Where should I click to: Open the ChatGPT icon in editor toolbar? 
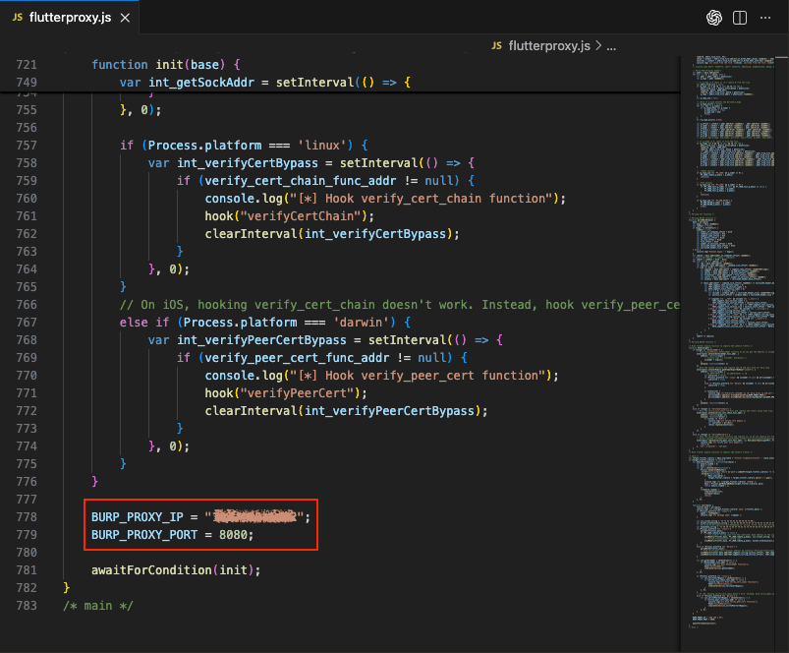[x=713, y=18]
